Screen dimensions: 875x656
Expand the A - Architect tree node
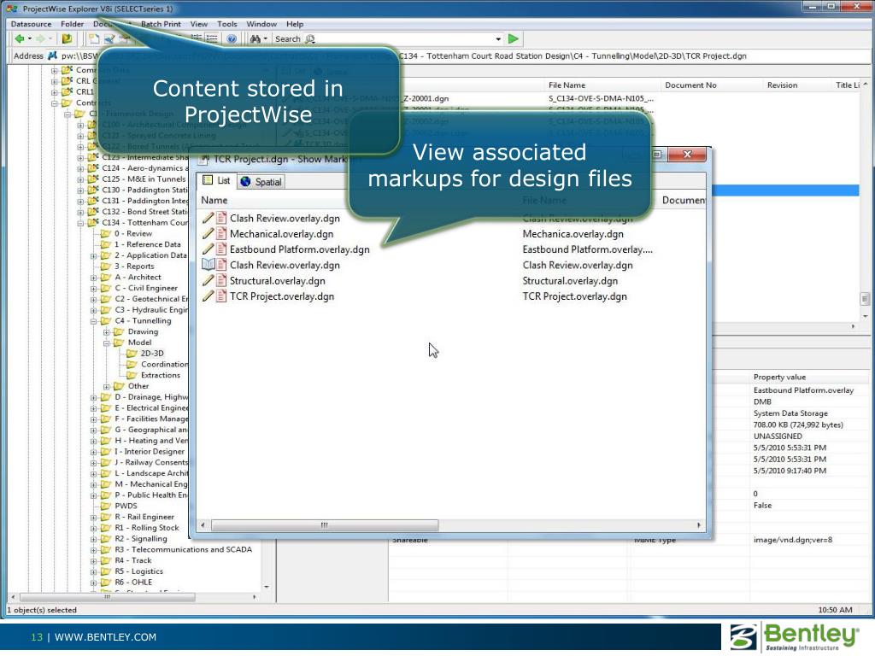[93, 278]
